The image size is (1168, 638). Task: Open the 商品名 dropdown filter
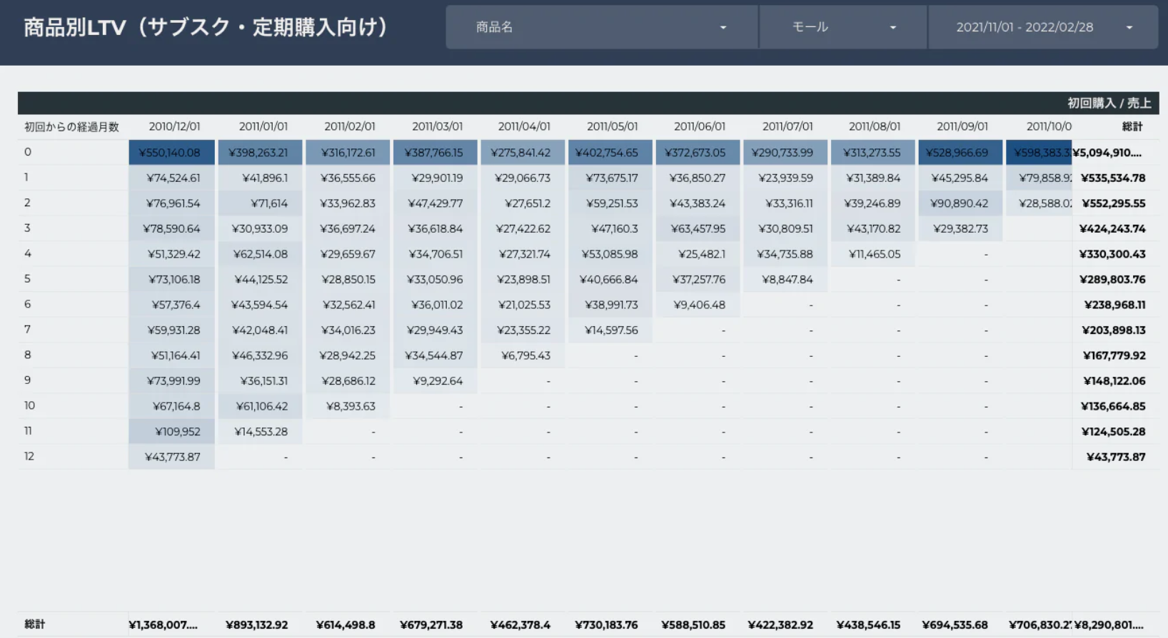click(602, 27)
